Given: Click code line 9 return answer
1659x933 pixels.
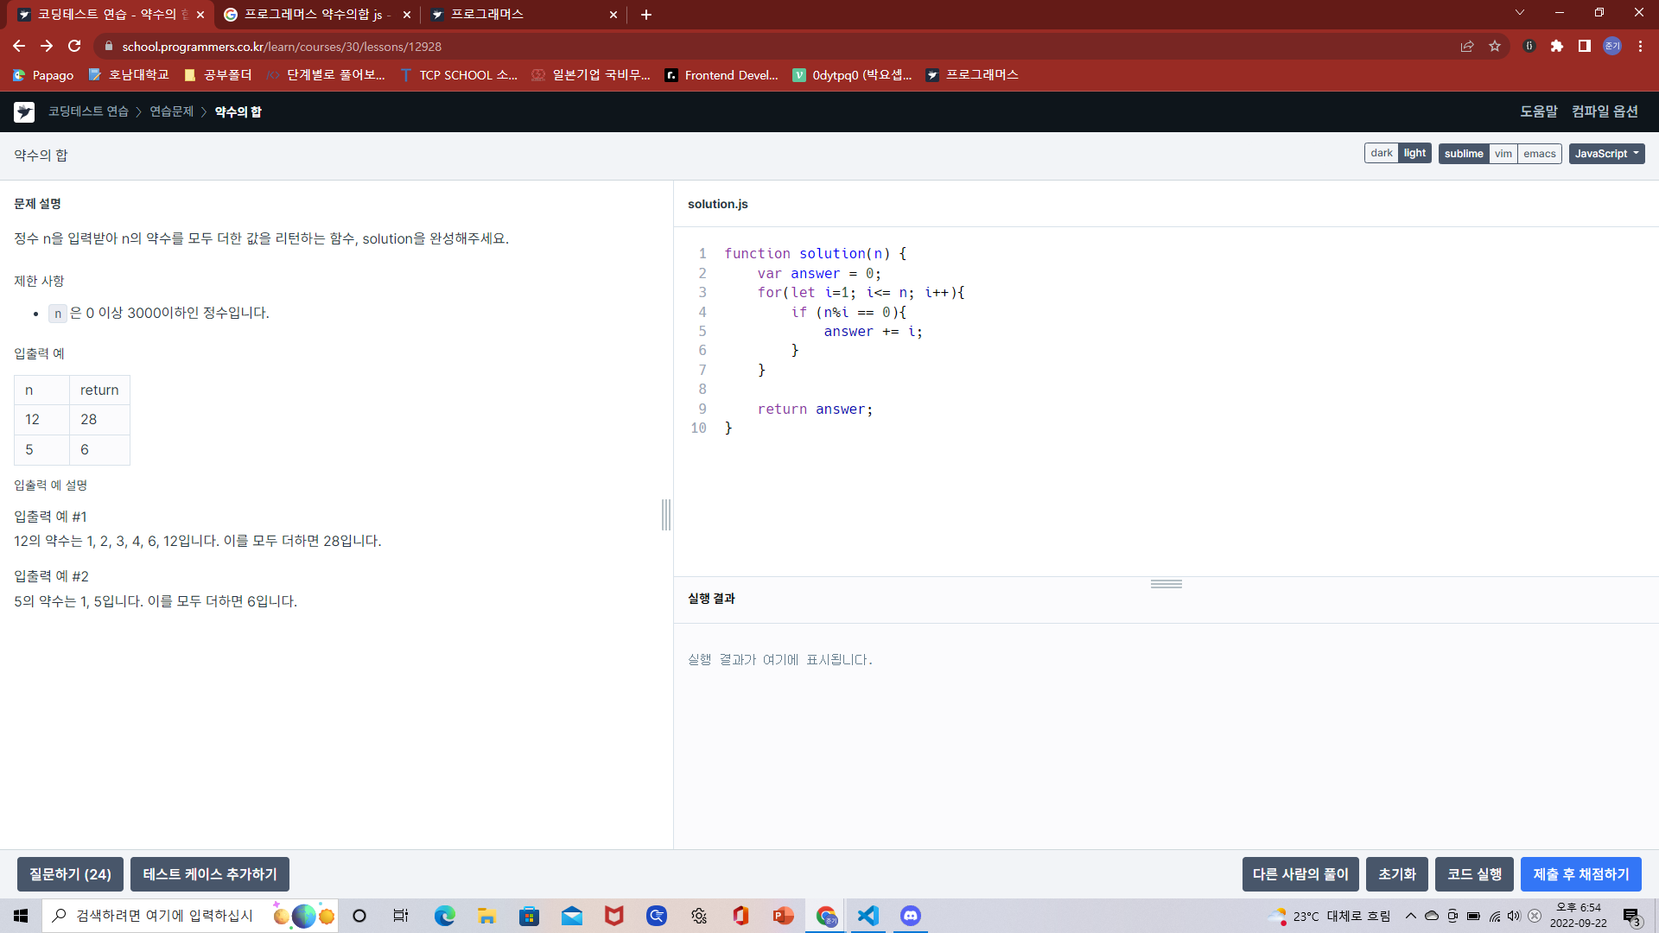Looking at the screenshot, I should 815,409.
